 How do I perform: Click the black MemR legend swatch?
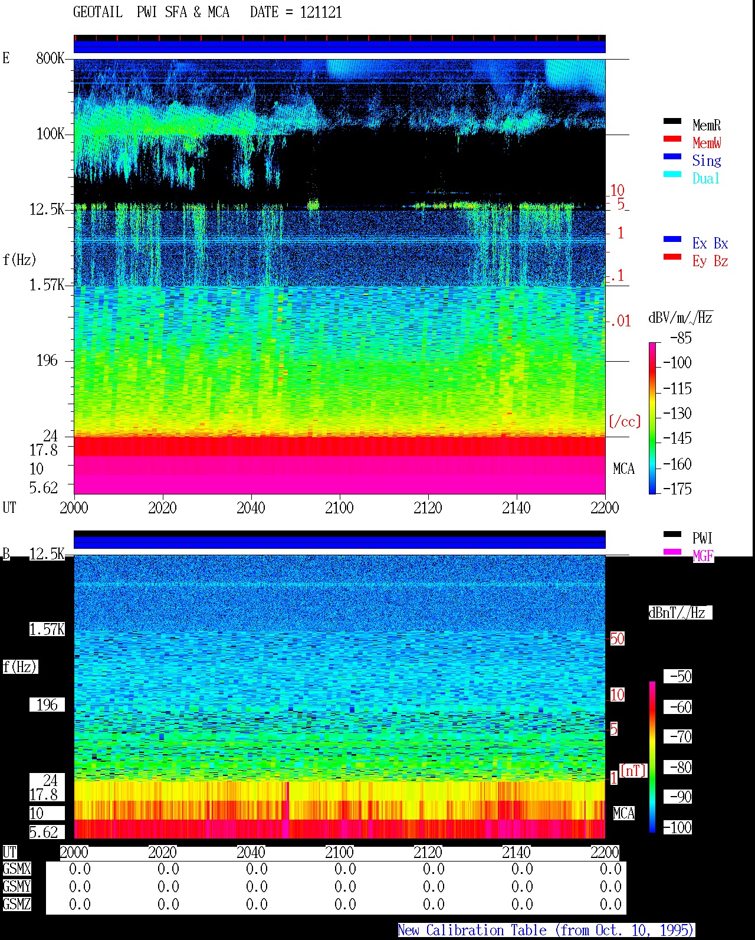[x=672, y=122]
